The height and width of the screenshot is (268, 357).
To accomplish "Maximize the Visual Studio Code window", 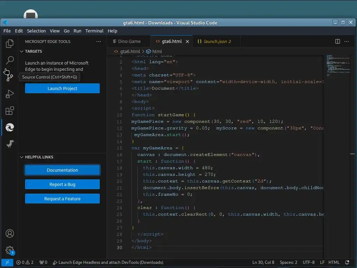I will pyautogui.click(x=343, y=22).
